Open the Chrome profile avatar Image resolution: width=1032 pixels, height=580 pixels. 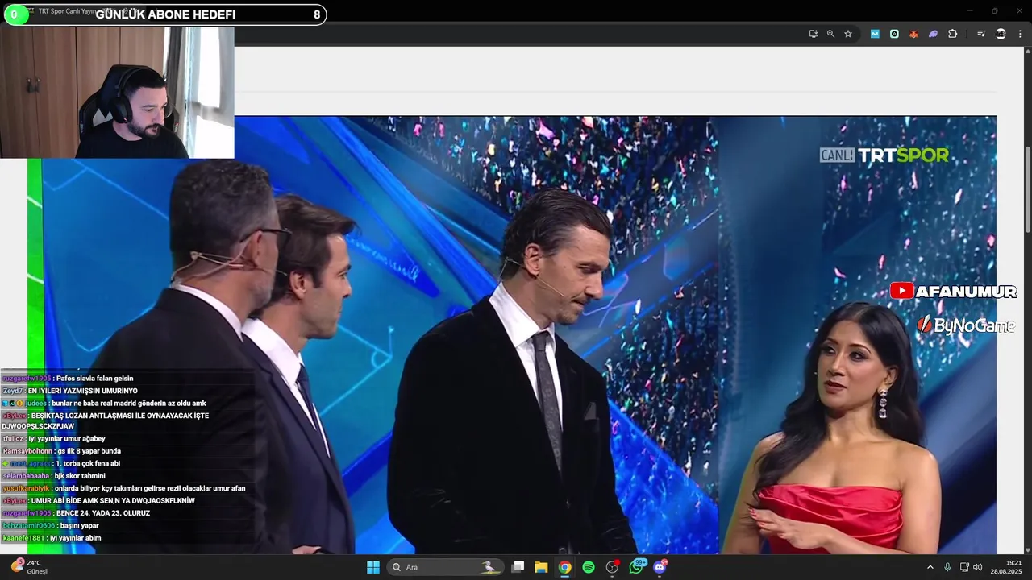1001,34
